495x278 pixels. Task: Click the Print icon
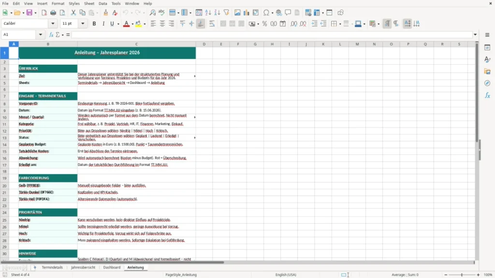[53, 13]
